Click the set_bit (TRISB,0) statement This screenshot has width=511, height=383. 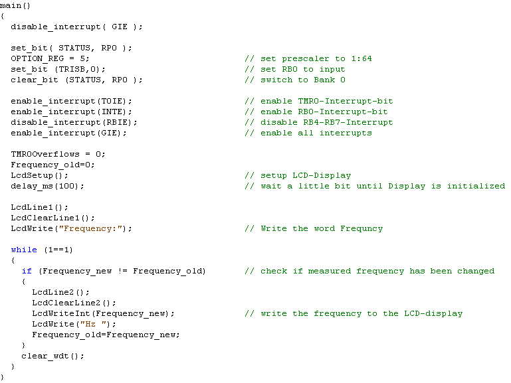(x=58, y=69)
